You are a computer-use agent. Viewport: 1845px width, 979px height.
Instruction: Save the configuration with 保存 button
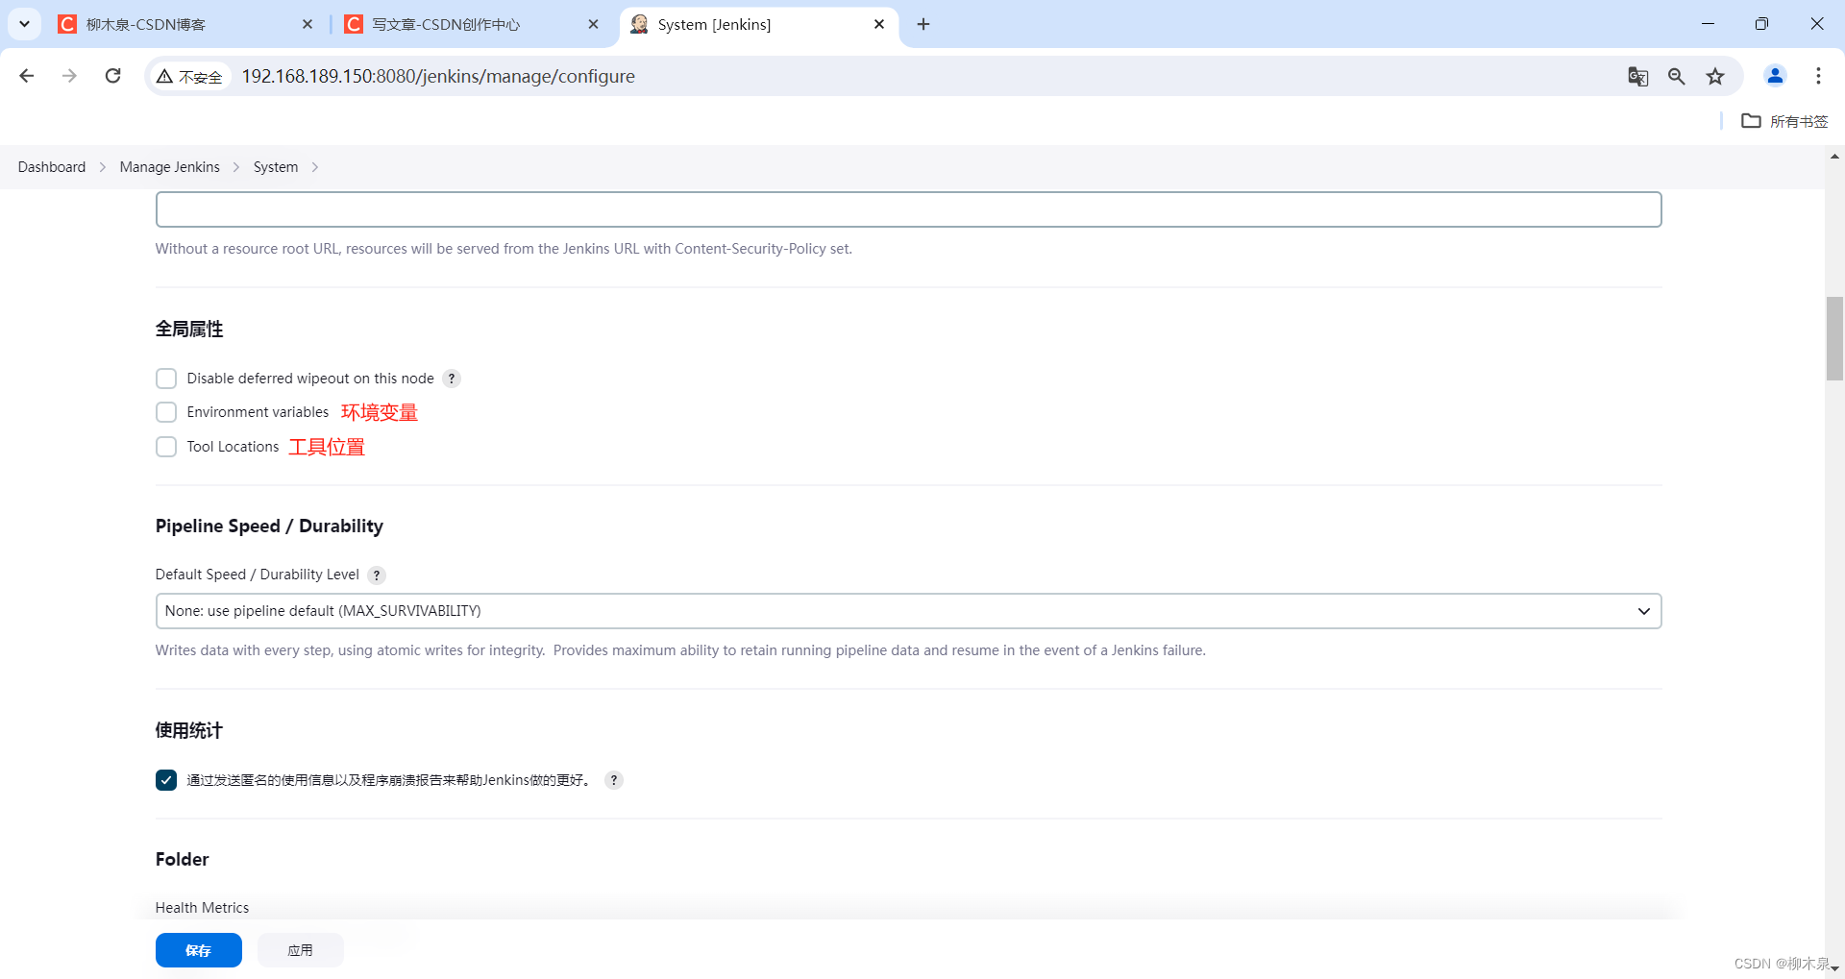(199, 950)
